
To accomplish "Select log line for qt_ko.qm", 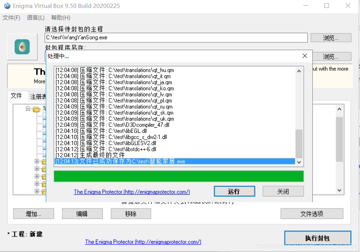I will 175,88.
